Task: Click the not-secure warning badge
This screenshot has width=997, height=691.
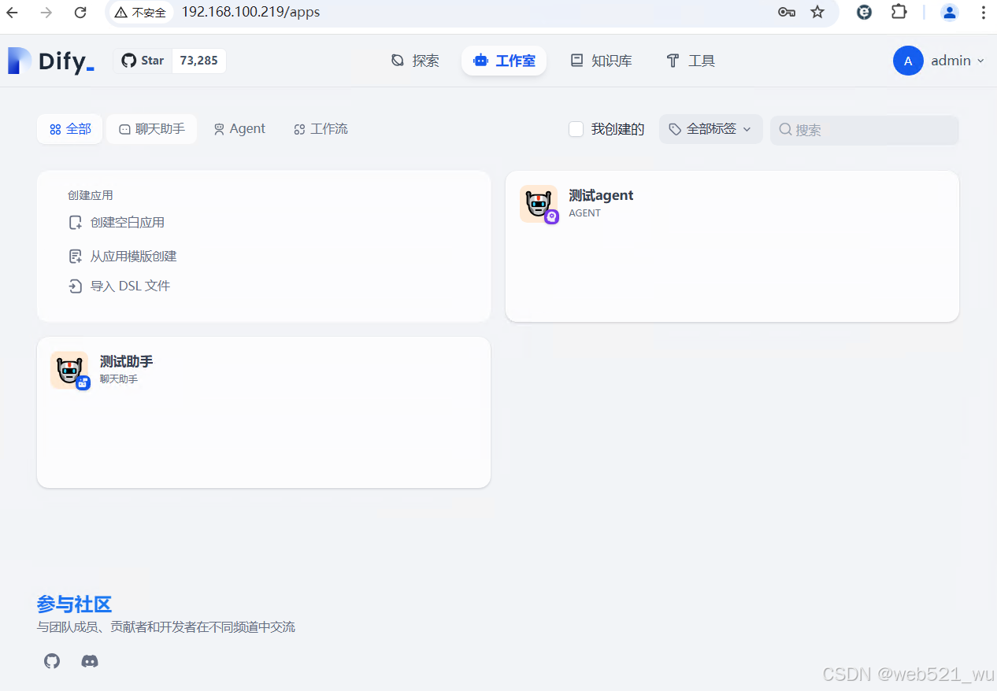Action: [x=140, y=13]
